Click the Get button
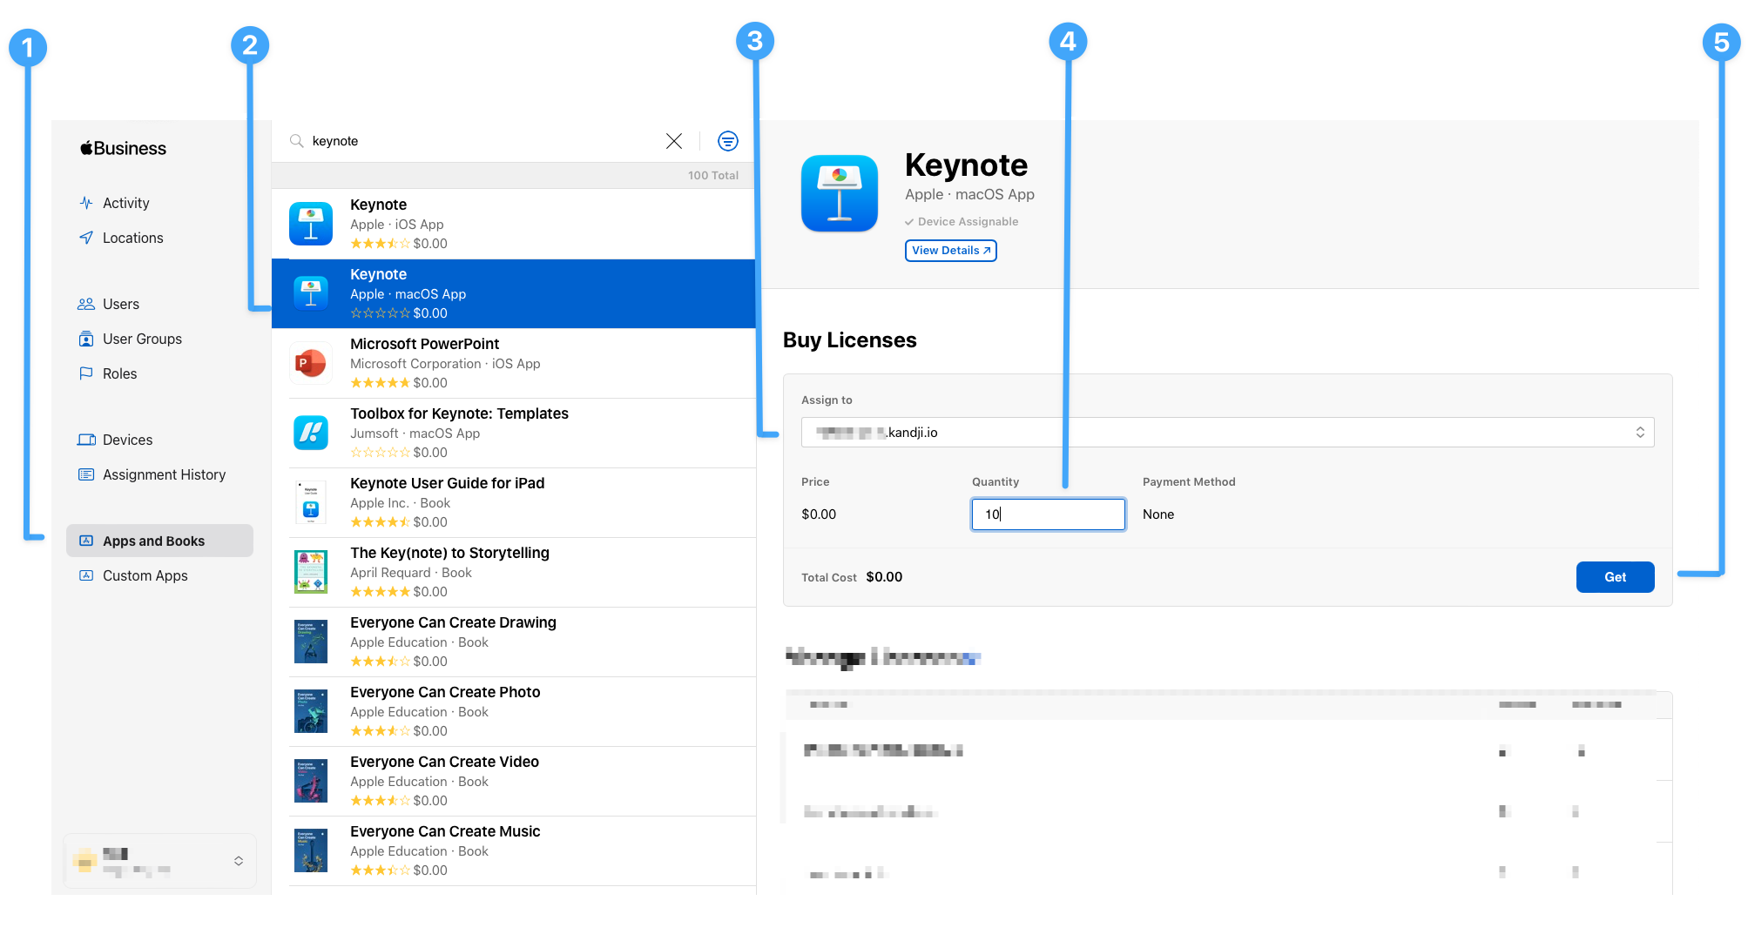Image resolution: width=1748 pixels, height=941 pixels. point(1614,577)
